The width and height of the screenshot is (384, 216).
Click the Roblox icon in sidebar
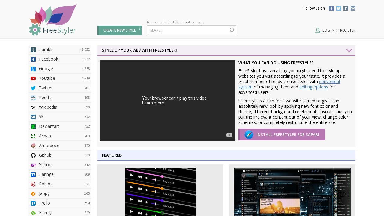click(33, 184)
